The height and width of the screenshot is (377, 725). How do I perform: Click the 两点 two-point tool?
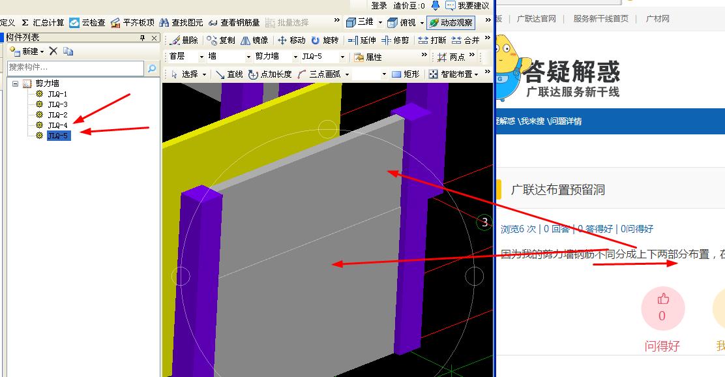tap(451, 57)
